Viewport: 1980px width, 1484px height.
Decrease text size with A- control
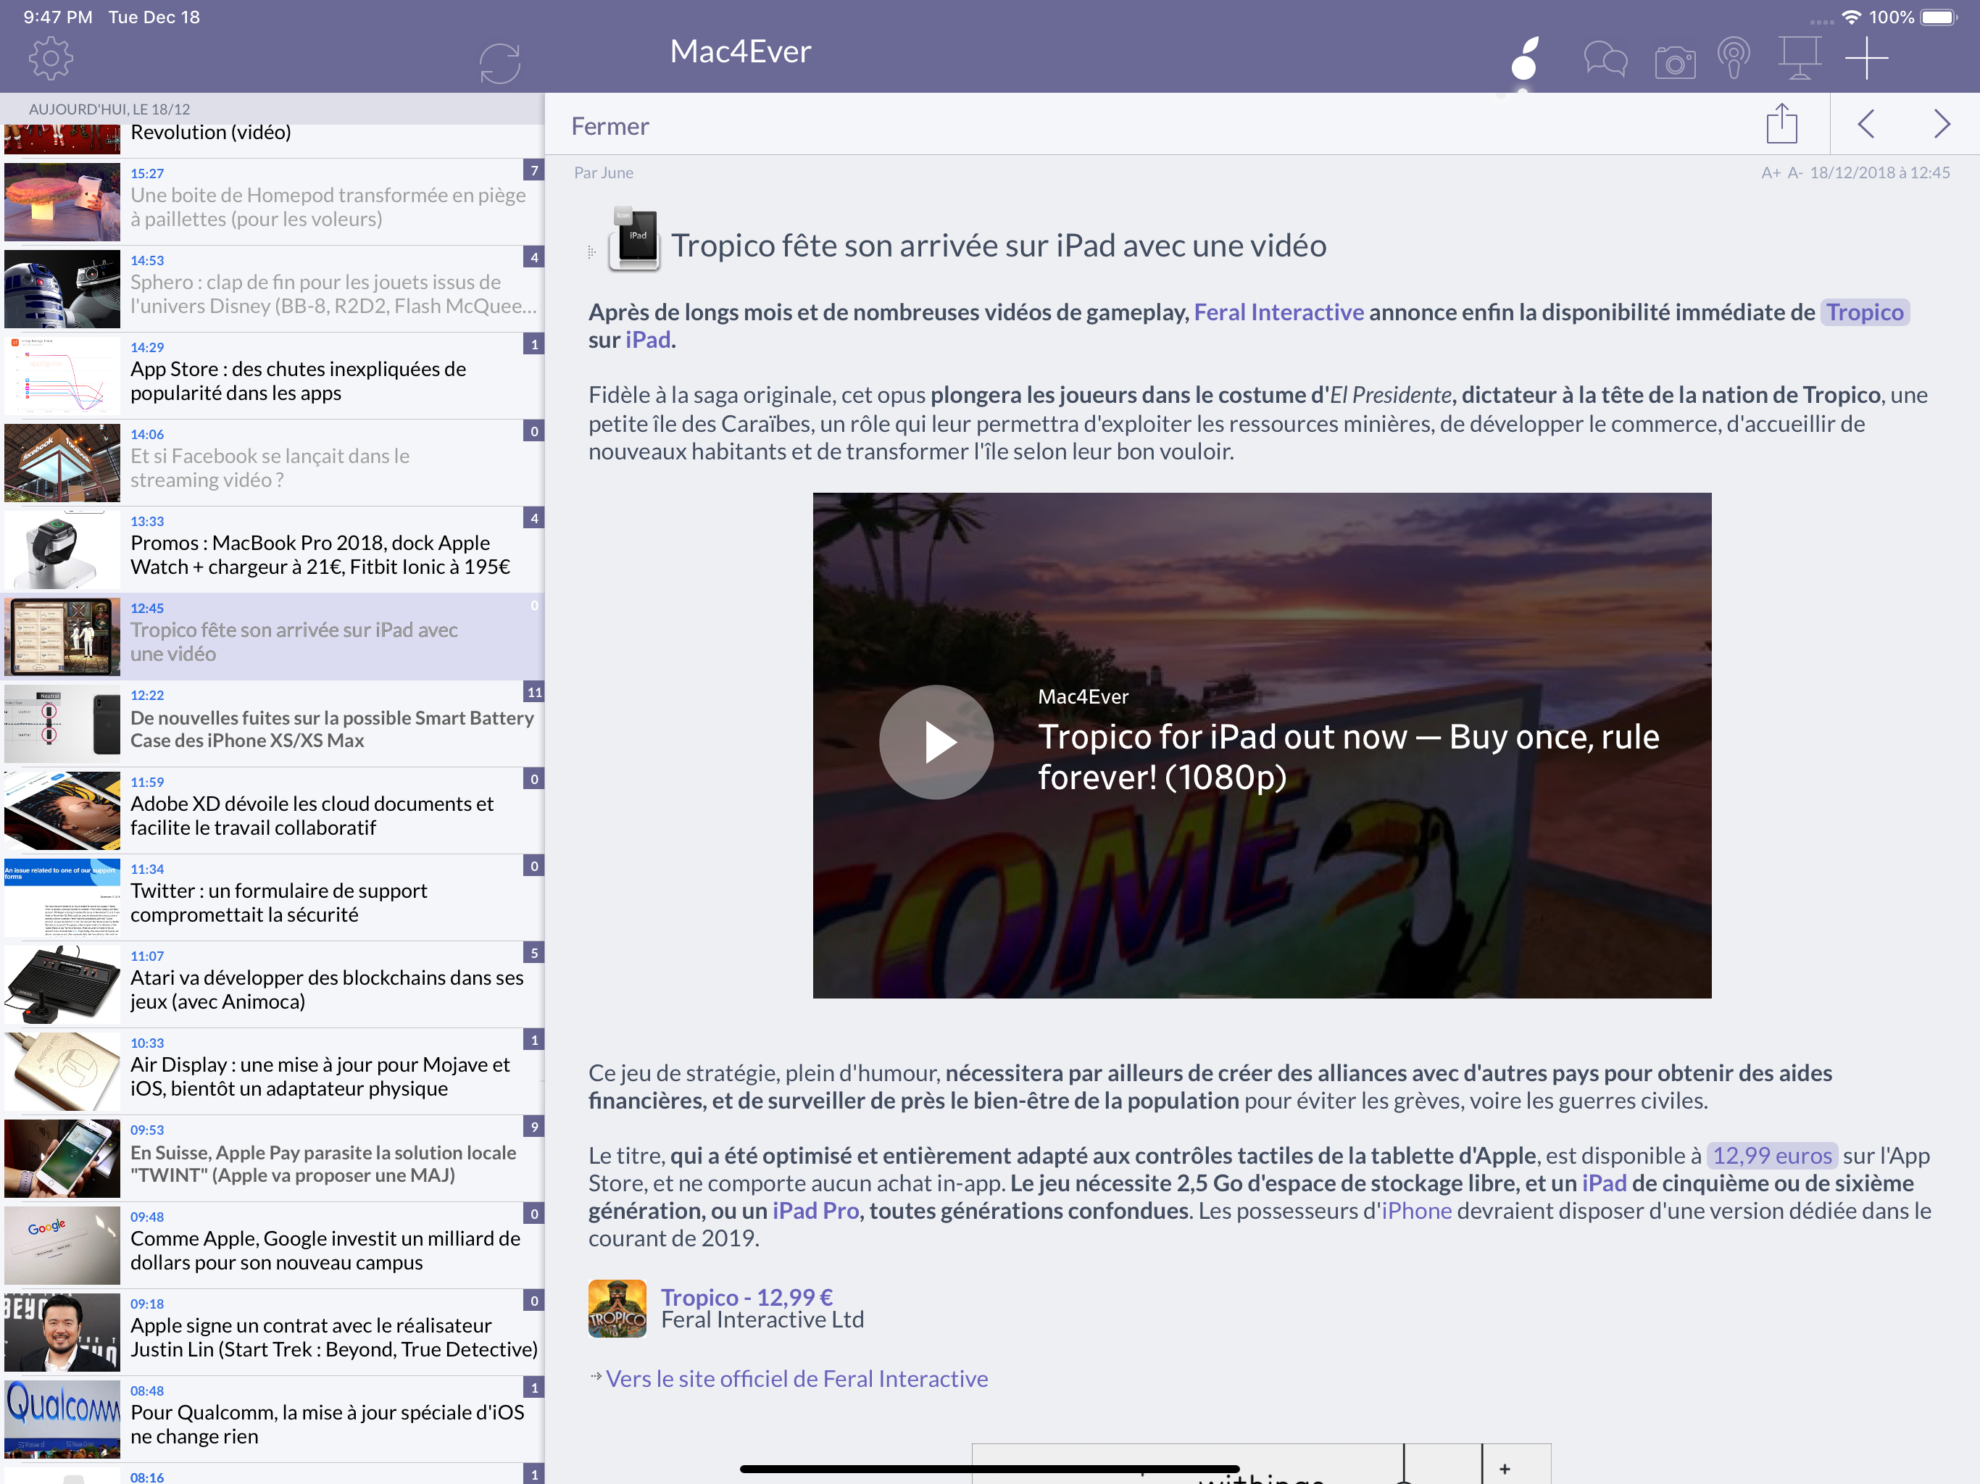tap(1794, 172)
